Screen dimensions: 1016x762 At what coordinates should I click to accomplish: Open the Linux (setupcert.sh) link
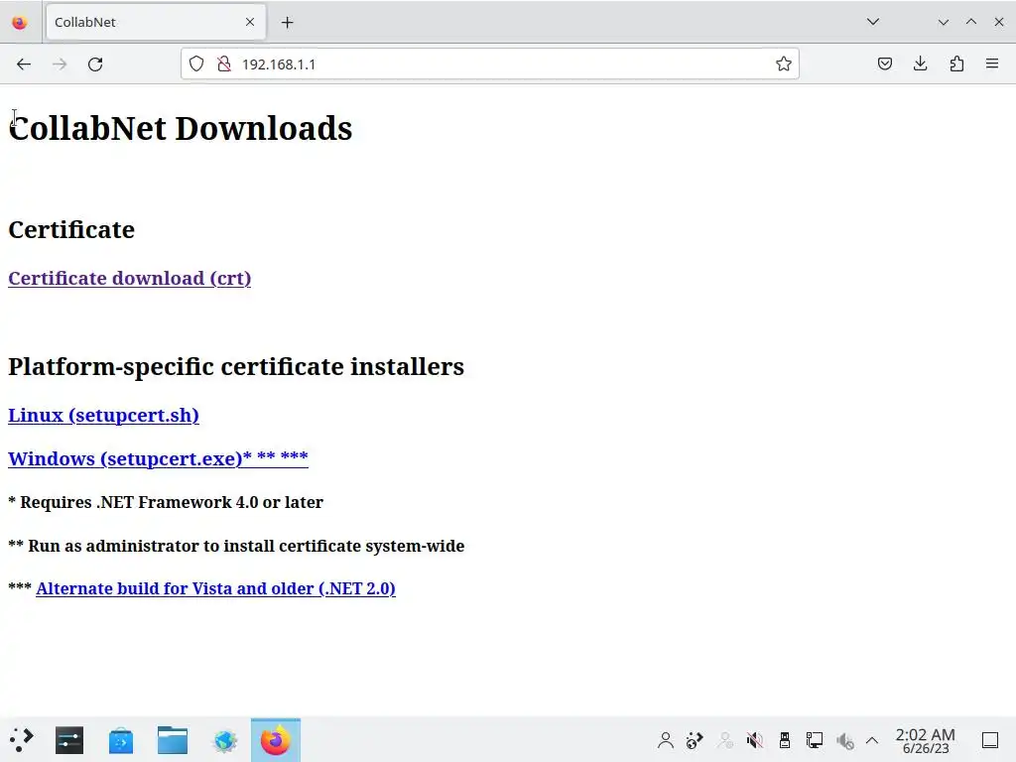pos(103,415)
